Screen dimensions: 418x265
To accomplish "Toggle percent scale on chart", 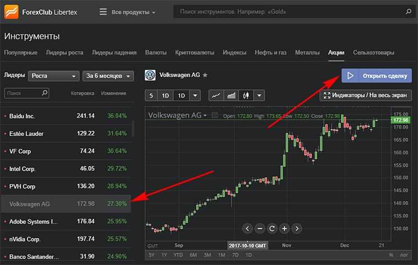I will 391,255.
